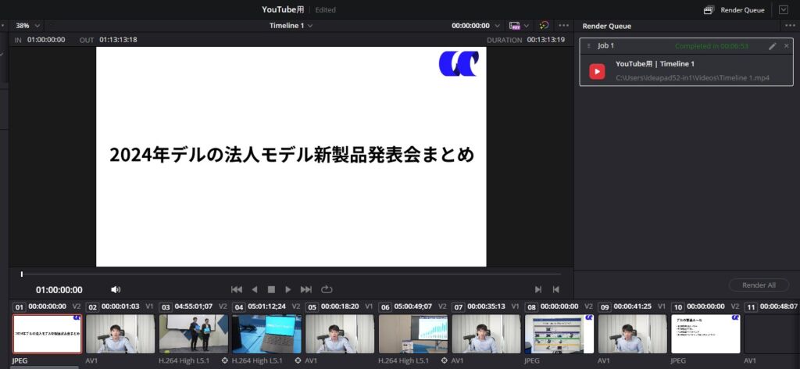
Task: Open the Render Queue panel toggle
Action: [x=735, y=9]
